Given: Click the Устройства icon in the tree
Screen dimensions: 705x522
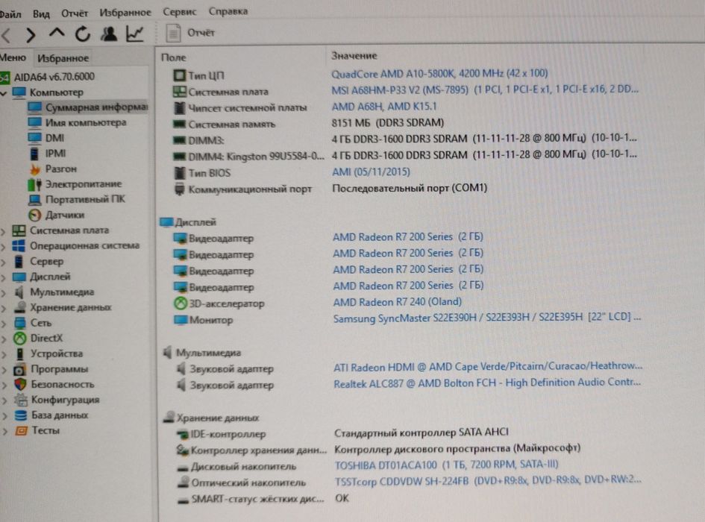Looking at the screenshot, I should coord(20,354).
